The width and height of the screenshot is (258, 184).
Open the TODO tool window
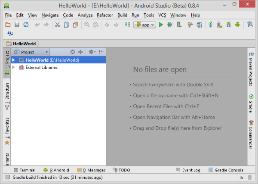(121, 170)
